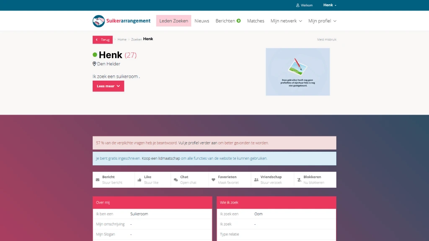Click the thumbs-up Like icon
The width and height of the screenshot is (429, 241).
tap(140, 180)
